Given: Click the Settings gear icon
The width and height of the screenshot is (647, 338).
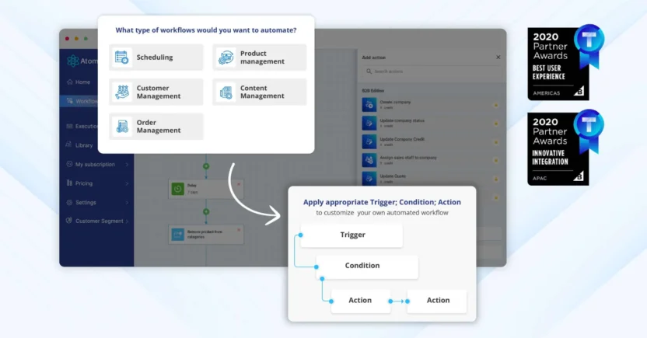Looking at the screenshot, I should pos(69,202).
